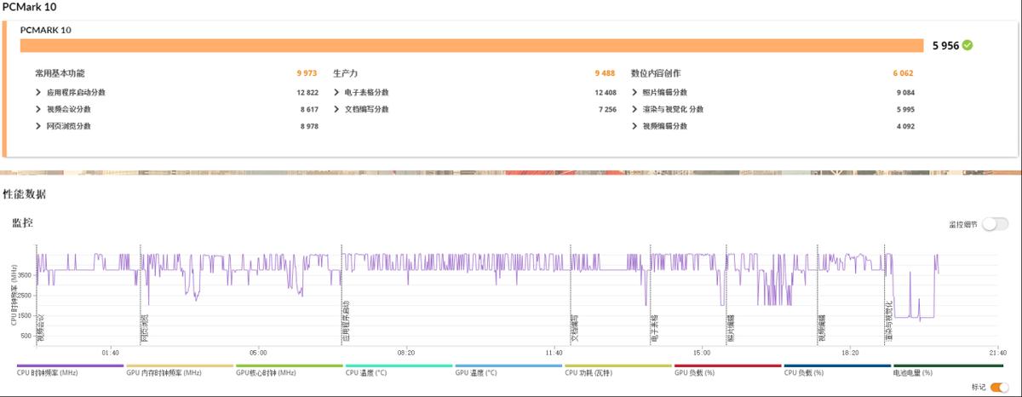The image size is (1022, 397).
Task: Expand the 文档编写分数 entry
Action: point(336,110)
